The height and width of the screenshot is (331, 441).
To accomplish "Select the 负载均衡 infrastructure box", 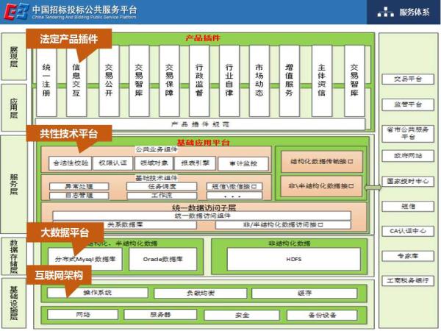I will point(199,293).
